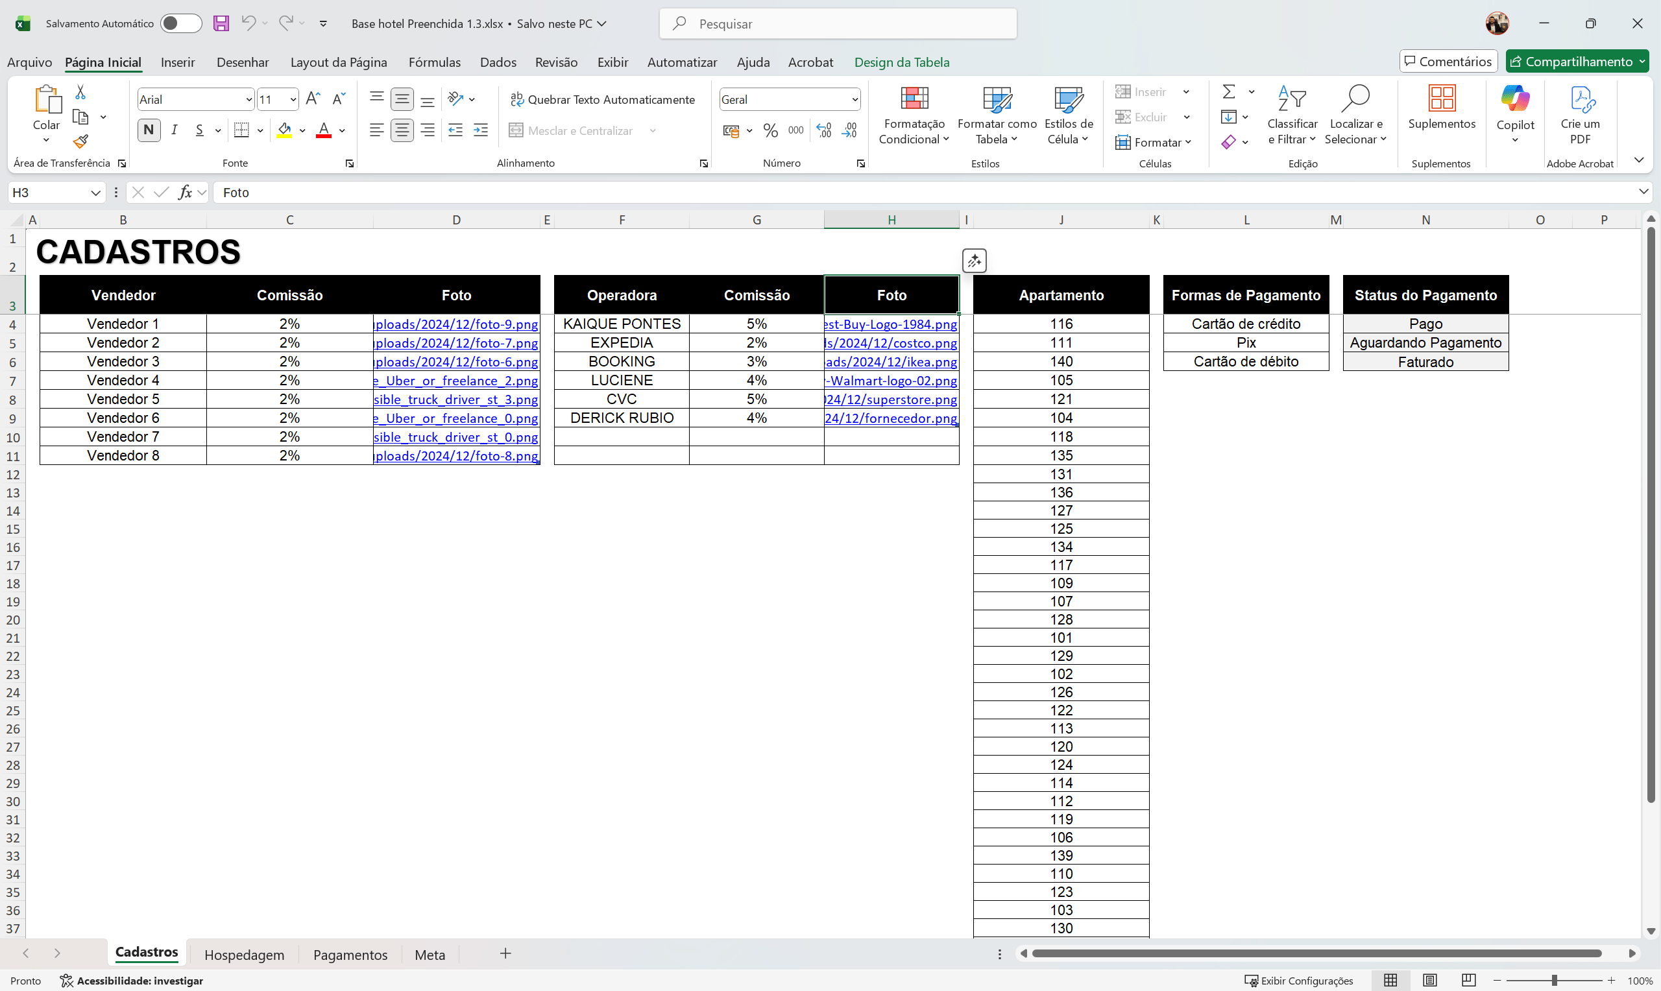
Task: Open the H3 Name Box dropdown
Action: [x=95, y=193]
